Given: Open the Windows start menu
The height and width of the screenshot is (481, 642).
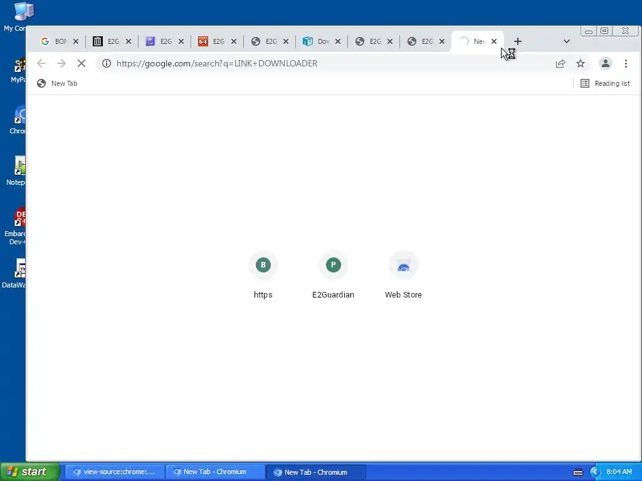Looking at the screenshot, I should (30, 472).
